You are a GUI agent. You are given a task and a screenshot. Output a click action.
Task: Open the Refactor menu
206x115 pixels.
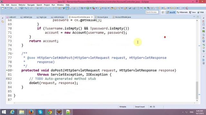[22, 5]
